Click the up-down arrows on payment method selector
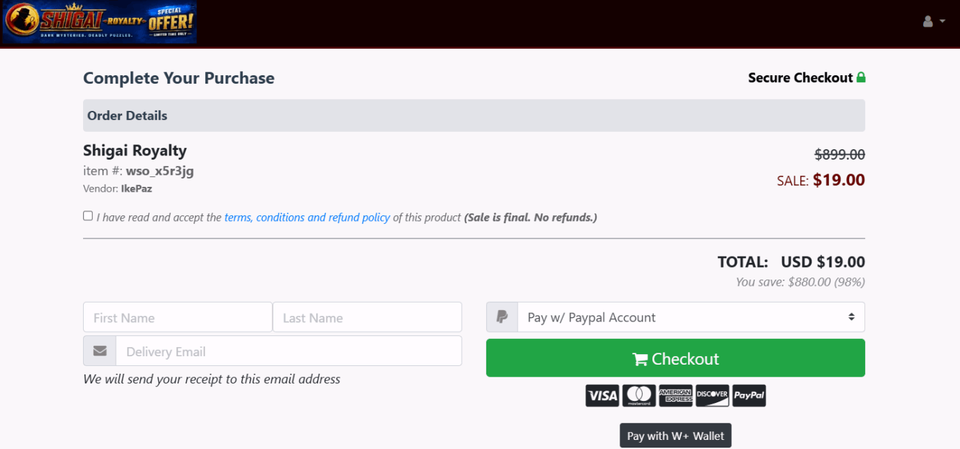This screenshot has width=960, height=449. pos(851,317)
